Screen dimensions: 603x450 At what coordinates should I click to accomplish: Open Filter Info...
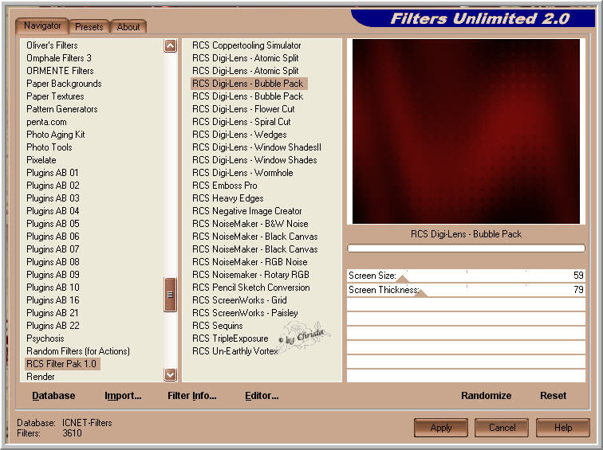point(192,396)
